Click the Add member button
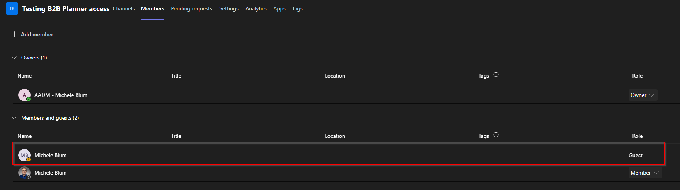This screenshot has width=680, height=190. (37, 34)
